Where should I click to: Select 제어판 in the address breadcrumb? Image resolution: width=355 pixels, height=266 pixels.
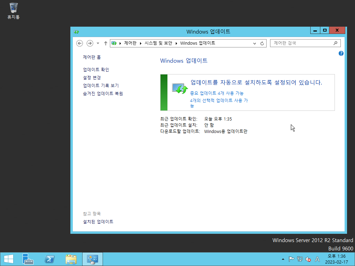click(x=130, y=43)
